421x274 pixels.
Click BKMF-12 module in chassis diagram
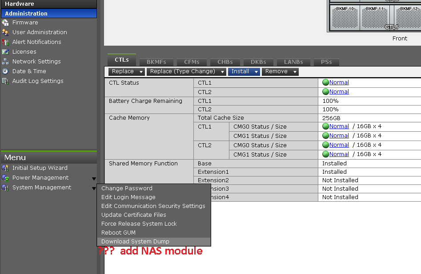pos(408,17)
